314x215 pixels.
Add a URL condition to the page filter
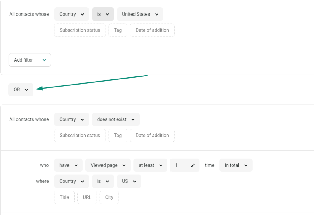pos(87,197)
